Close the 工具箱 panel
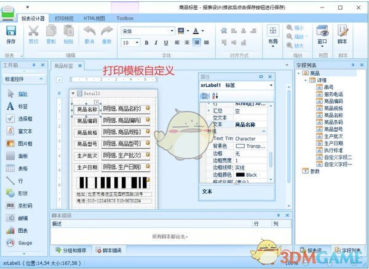Screen dimensions: 369x269 [x=42, y=65]
